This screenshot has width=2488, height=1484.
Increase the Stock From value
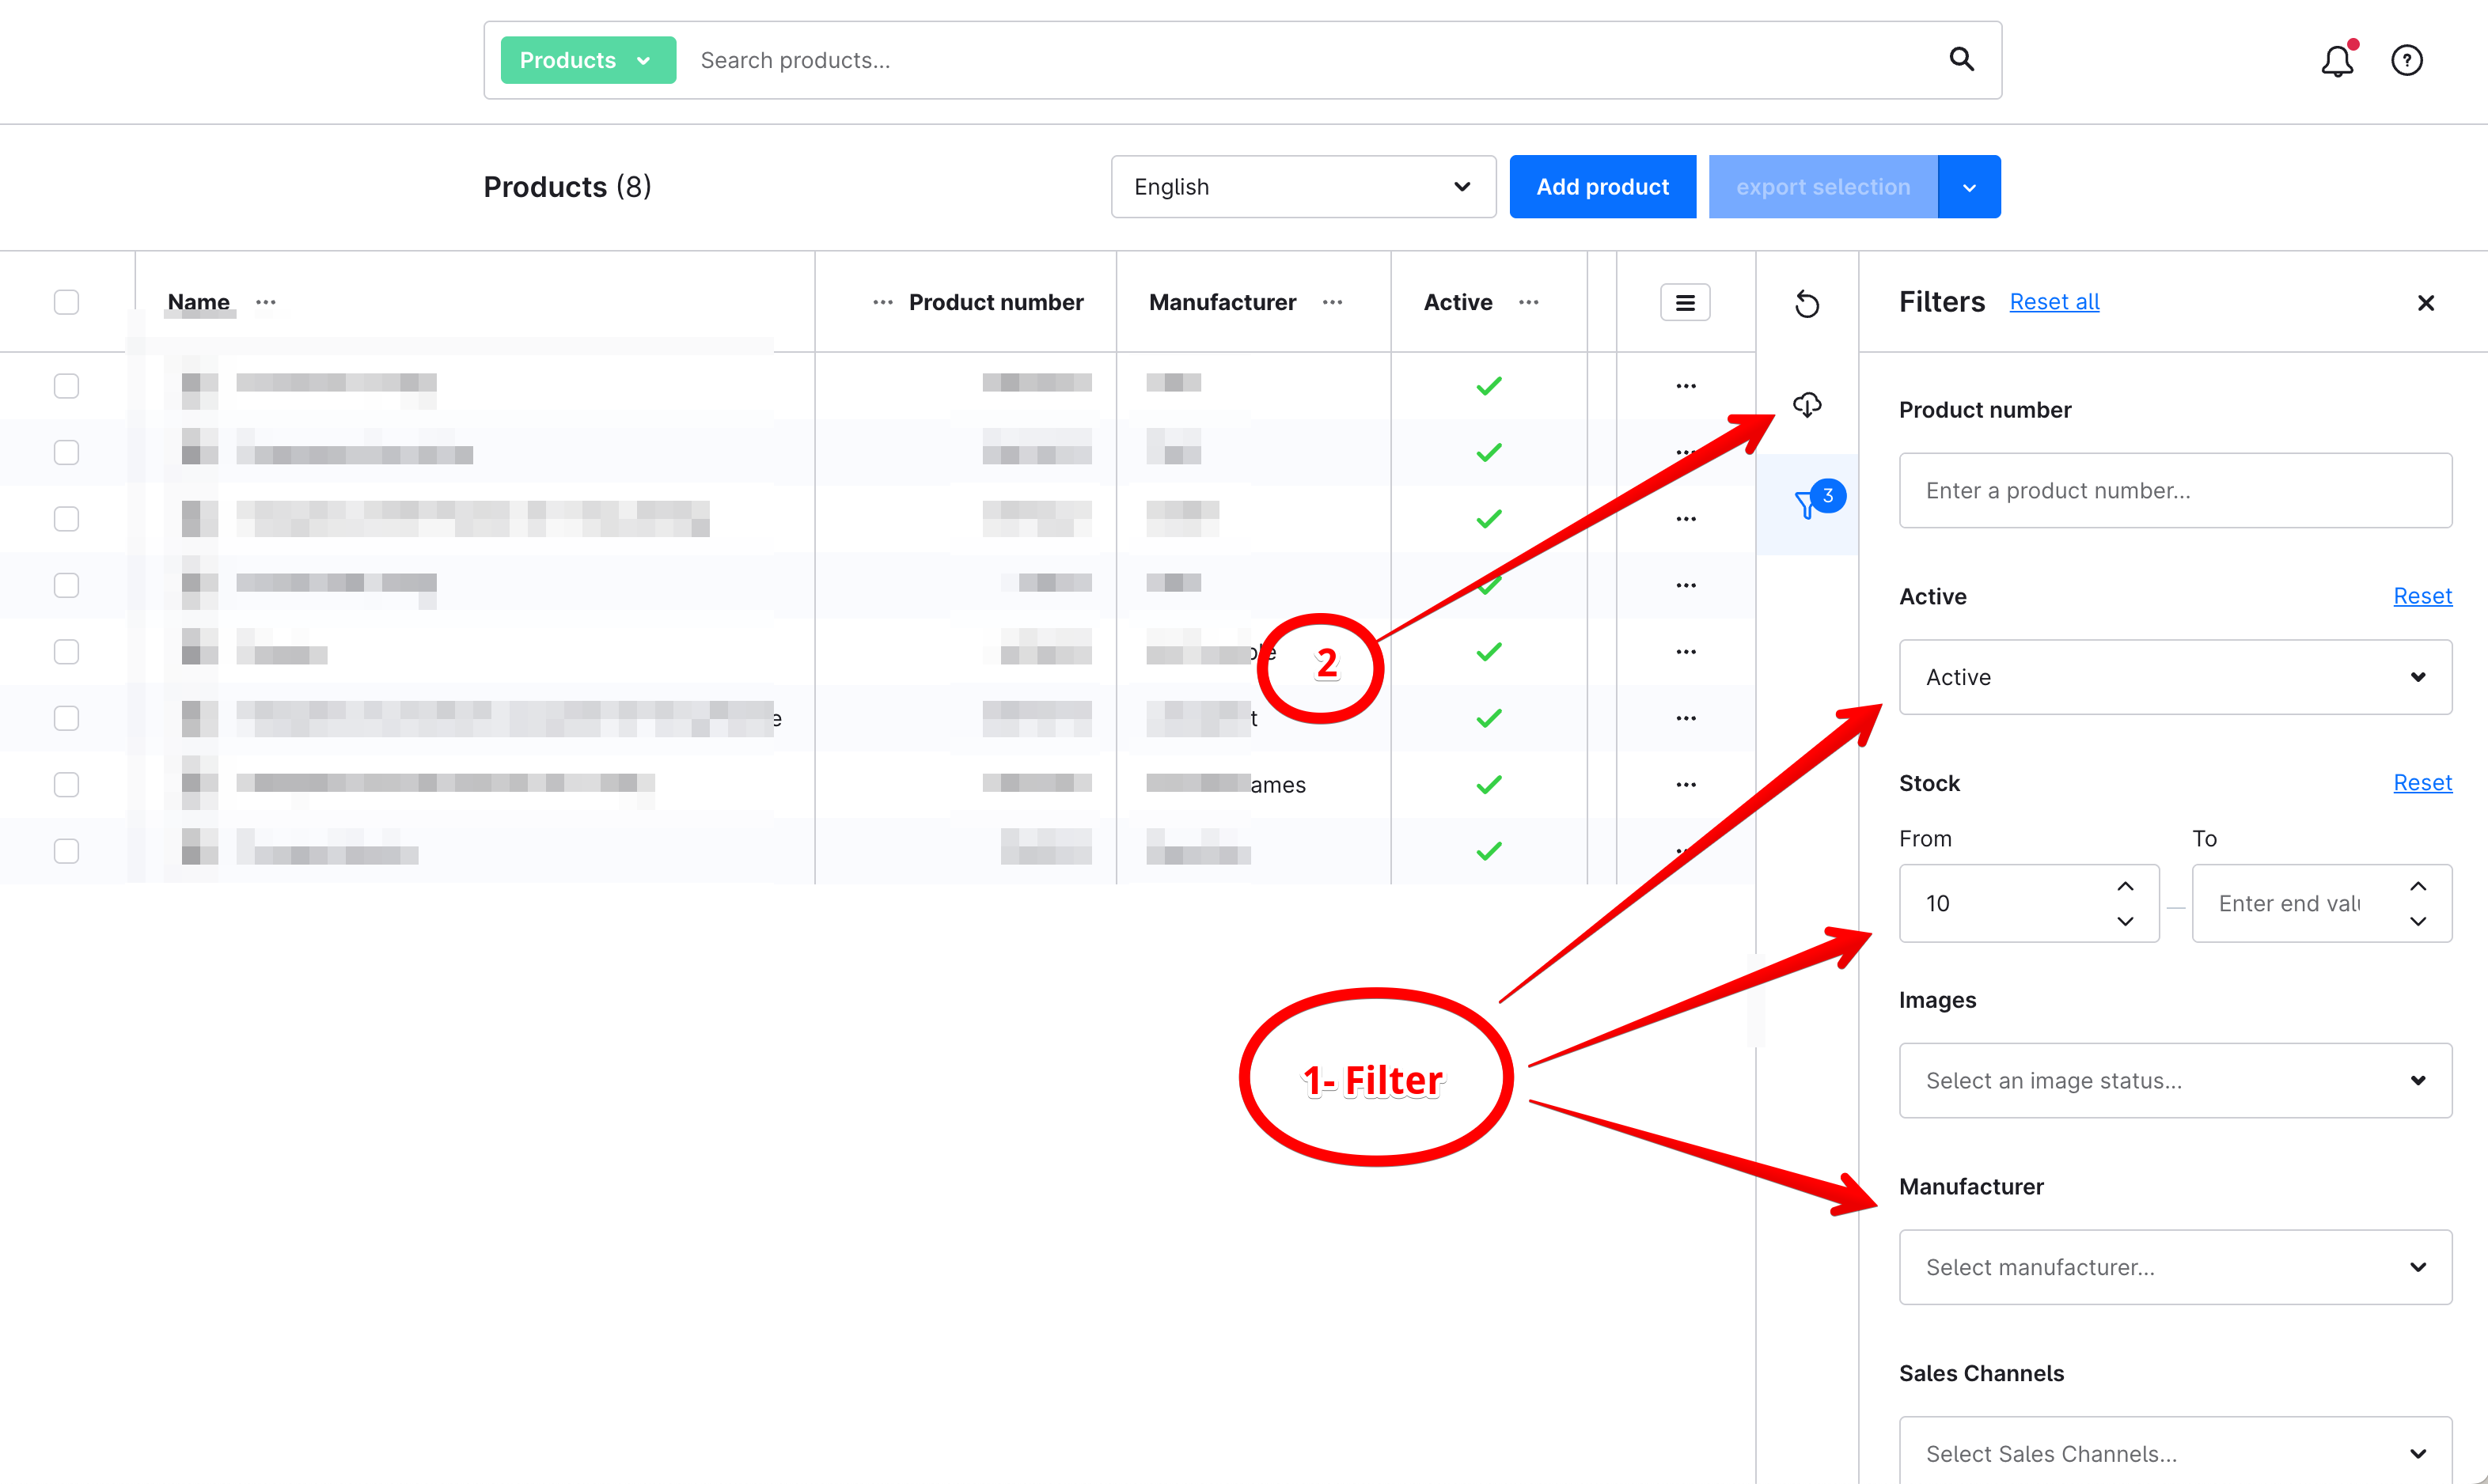point(2126,886)
